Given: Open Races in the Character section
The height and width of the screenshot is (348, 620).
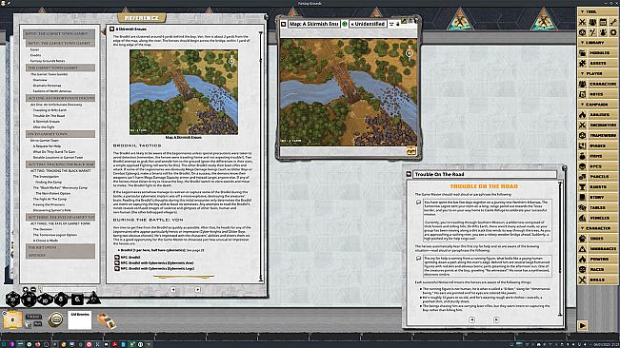Looking at the screenshot, I should [597, 269].
